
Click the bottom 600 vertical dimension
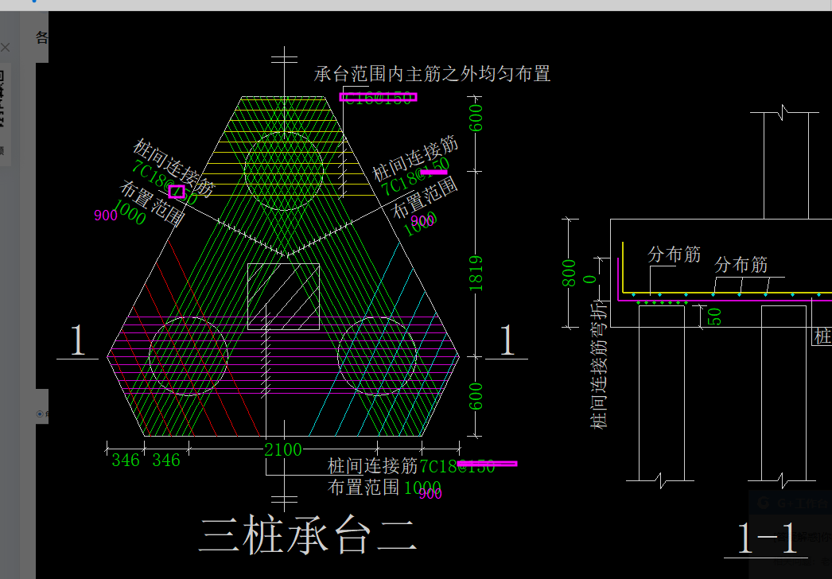476,396
